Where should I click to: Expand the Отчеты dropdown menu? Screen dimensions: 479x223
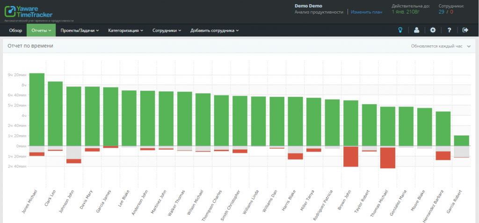pos(41,30)
